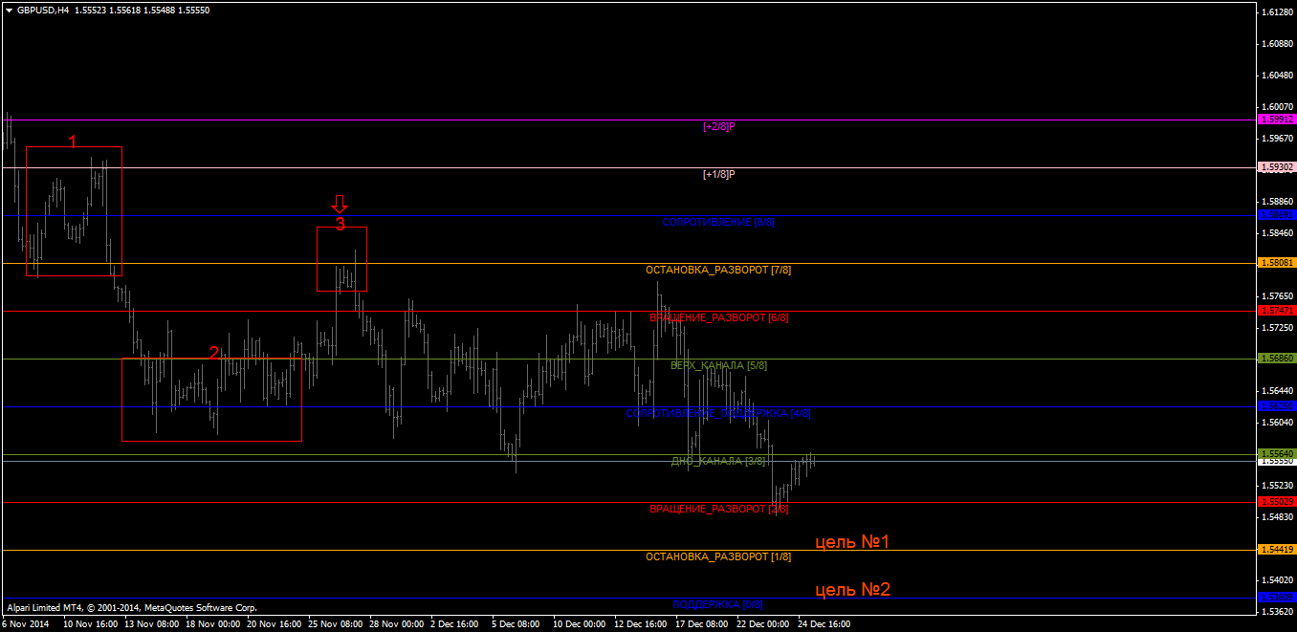Click the 1.61280 value on price scale
1297x632 pixels.
(1278, 12)
